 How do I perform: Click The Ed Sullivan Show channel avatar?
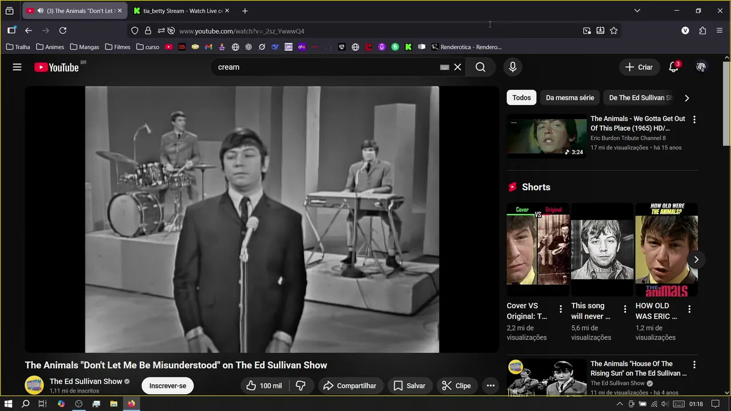click(34, 385)
